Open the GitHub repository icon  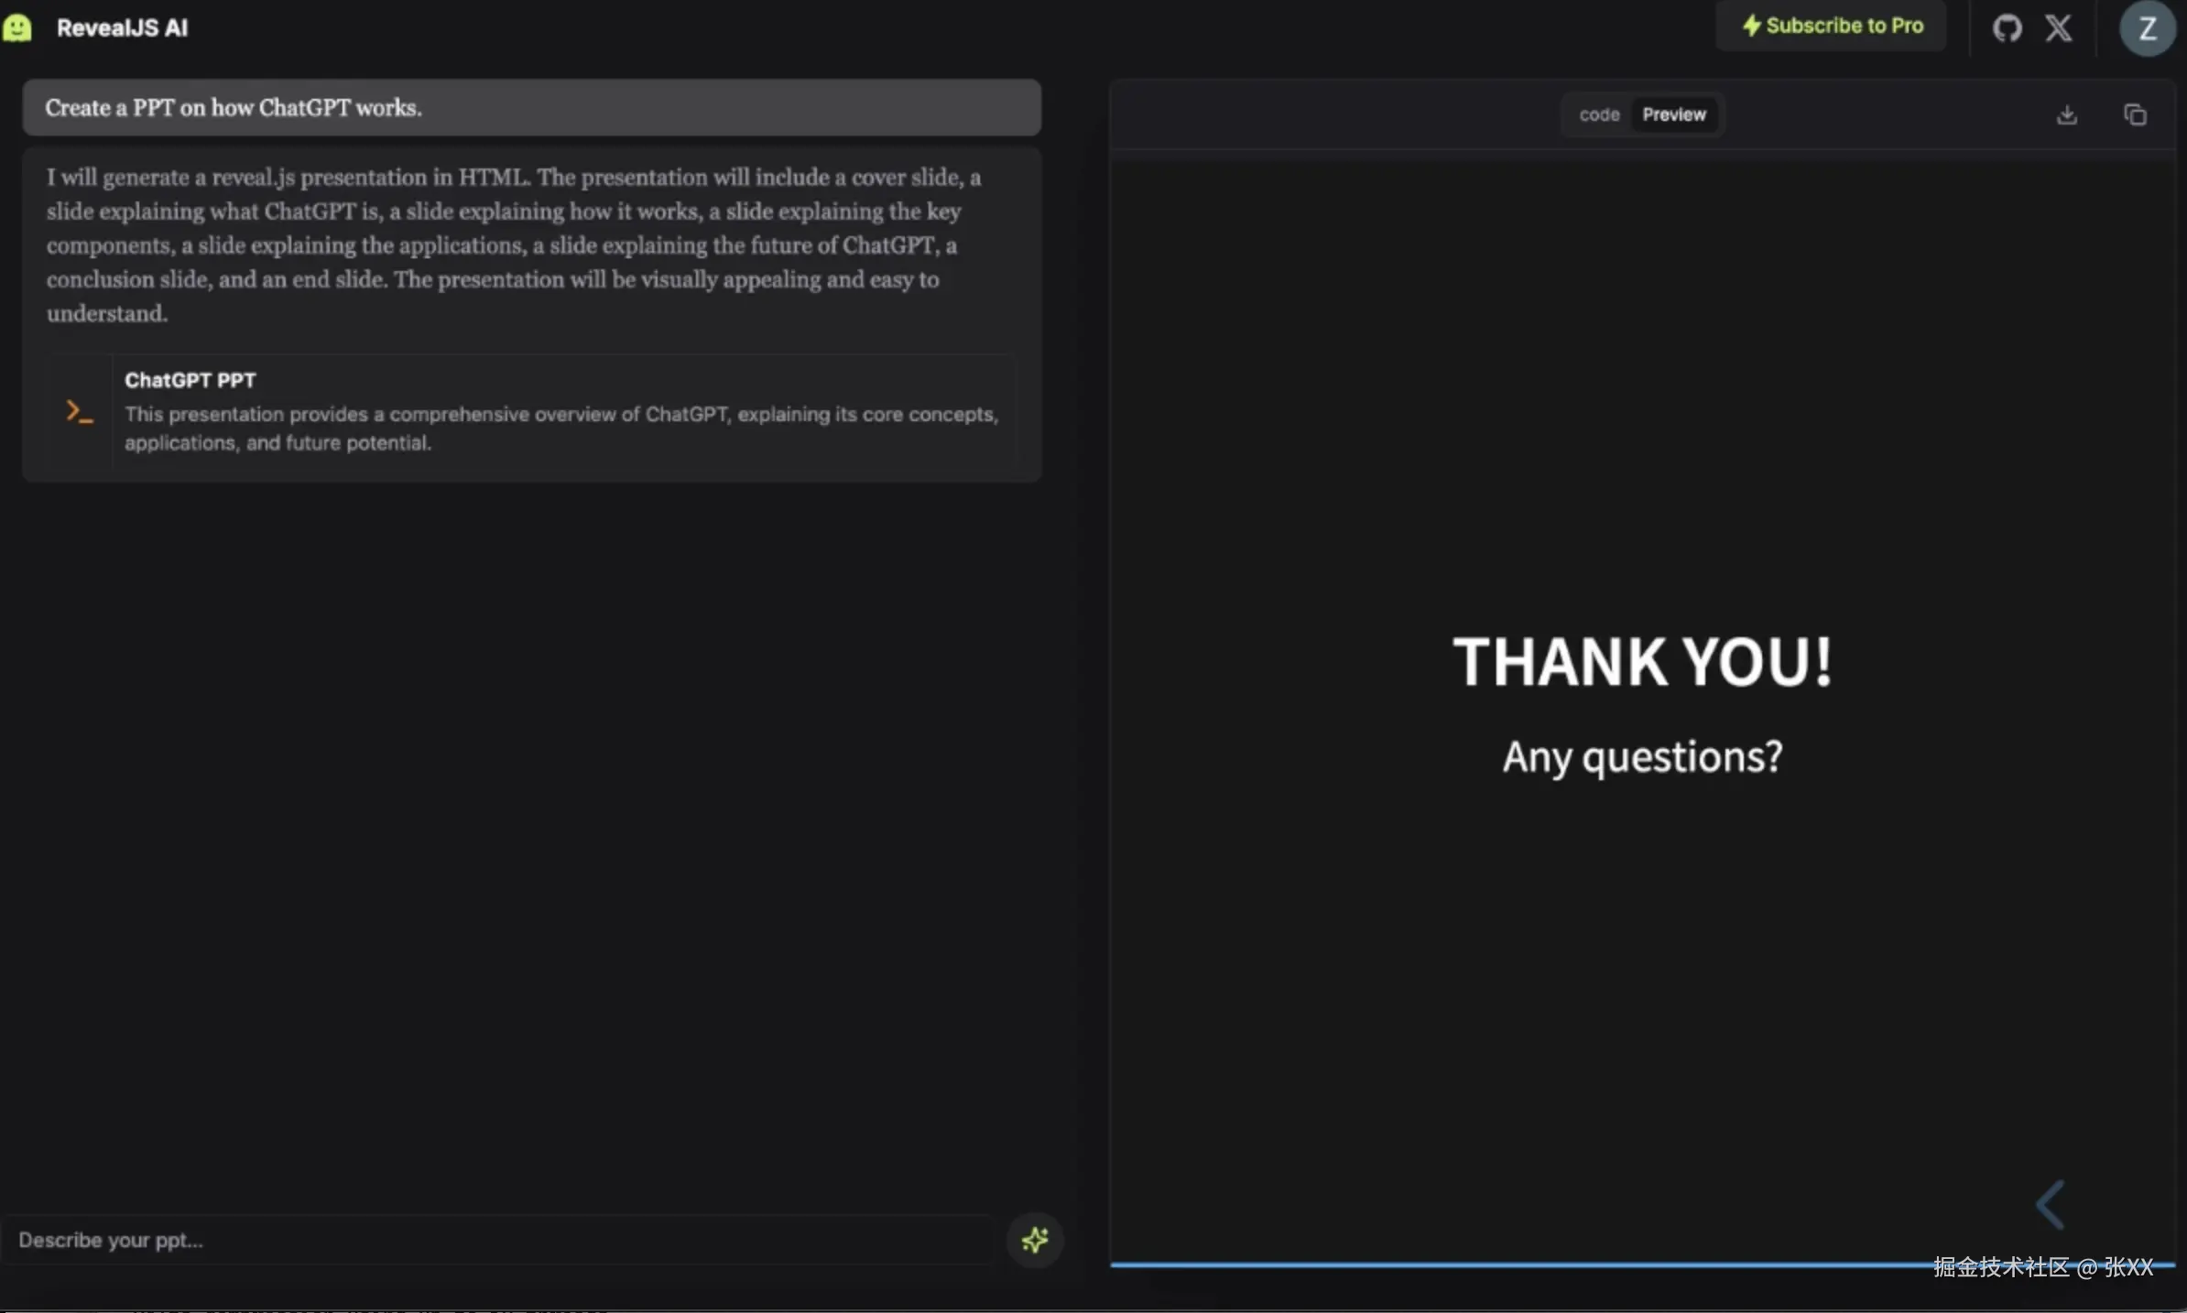[x=2007, y=27]
